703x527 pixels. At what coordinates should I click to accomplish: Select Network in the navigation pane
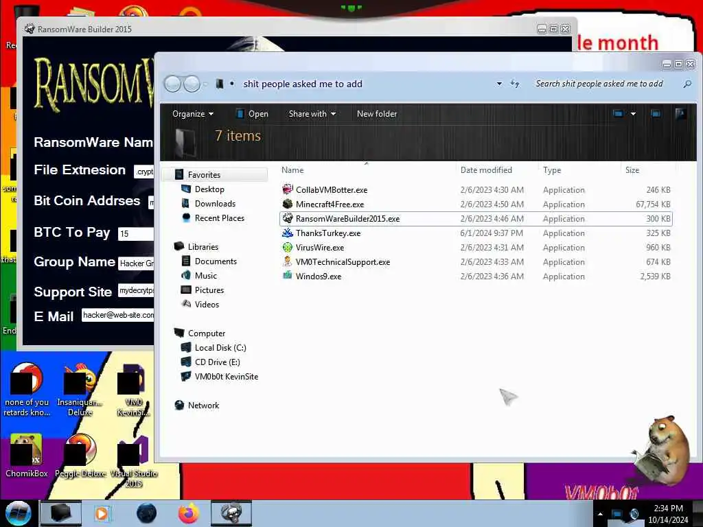pyautogui.click(x=203, y=405)
